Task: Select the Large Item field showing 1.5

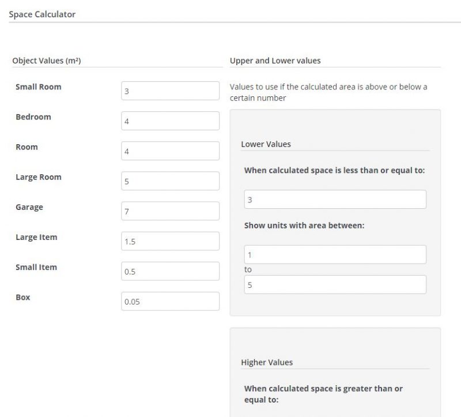Action: 169,241
